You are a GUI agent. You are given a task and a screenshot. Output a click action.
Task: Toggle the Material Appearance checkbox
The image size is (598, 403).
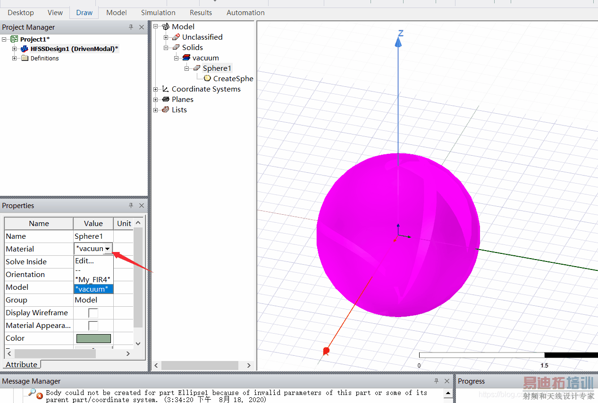[x=93, y=326]
